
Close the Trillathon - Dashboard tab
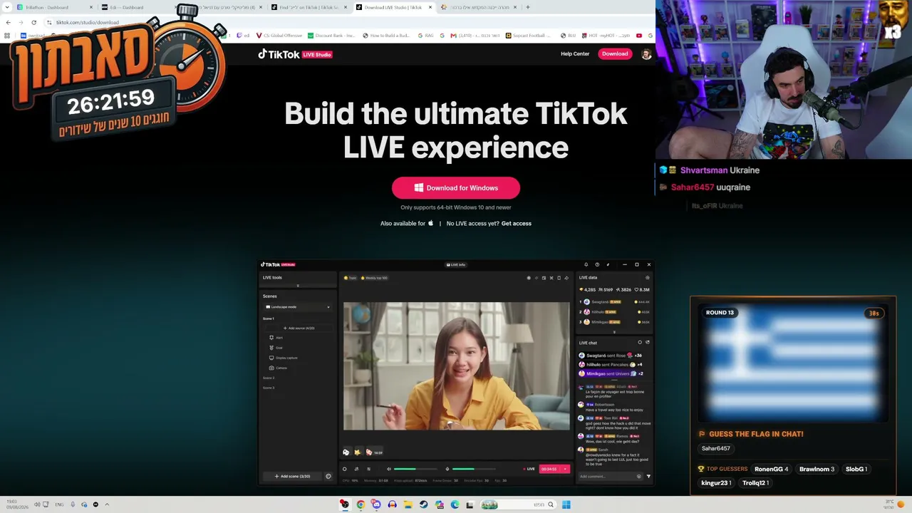91,7
